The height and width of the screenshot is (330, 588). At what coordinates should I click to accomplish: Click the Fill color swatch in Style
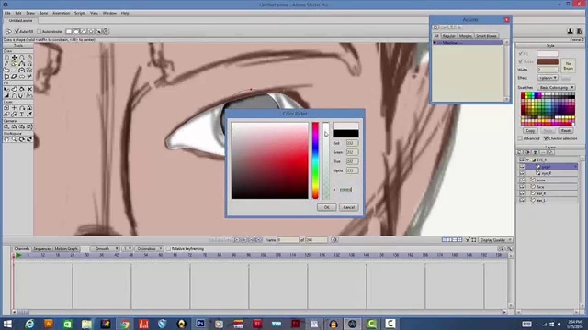pos(548,54)
